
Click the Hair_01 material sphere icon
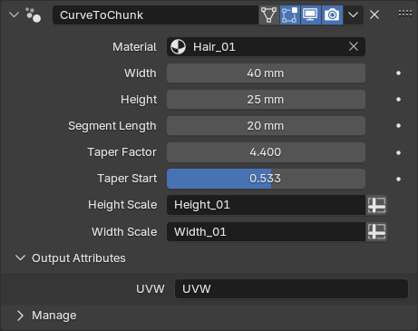[178, 47]
